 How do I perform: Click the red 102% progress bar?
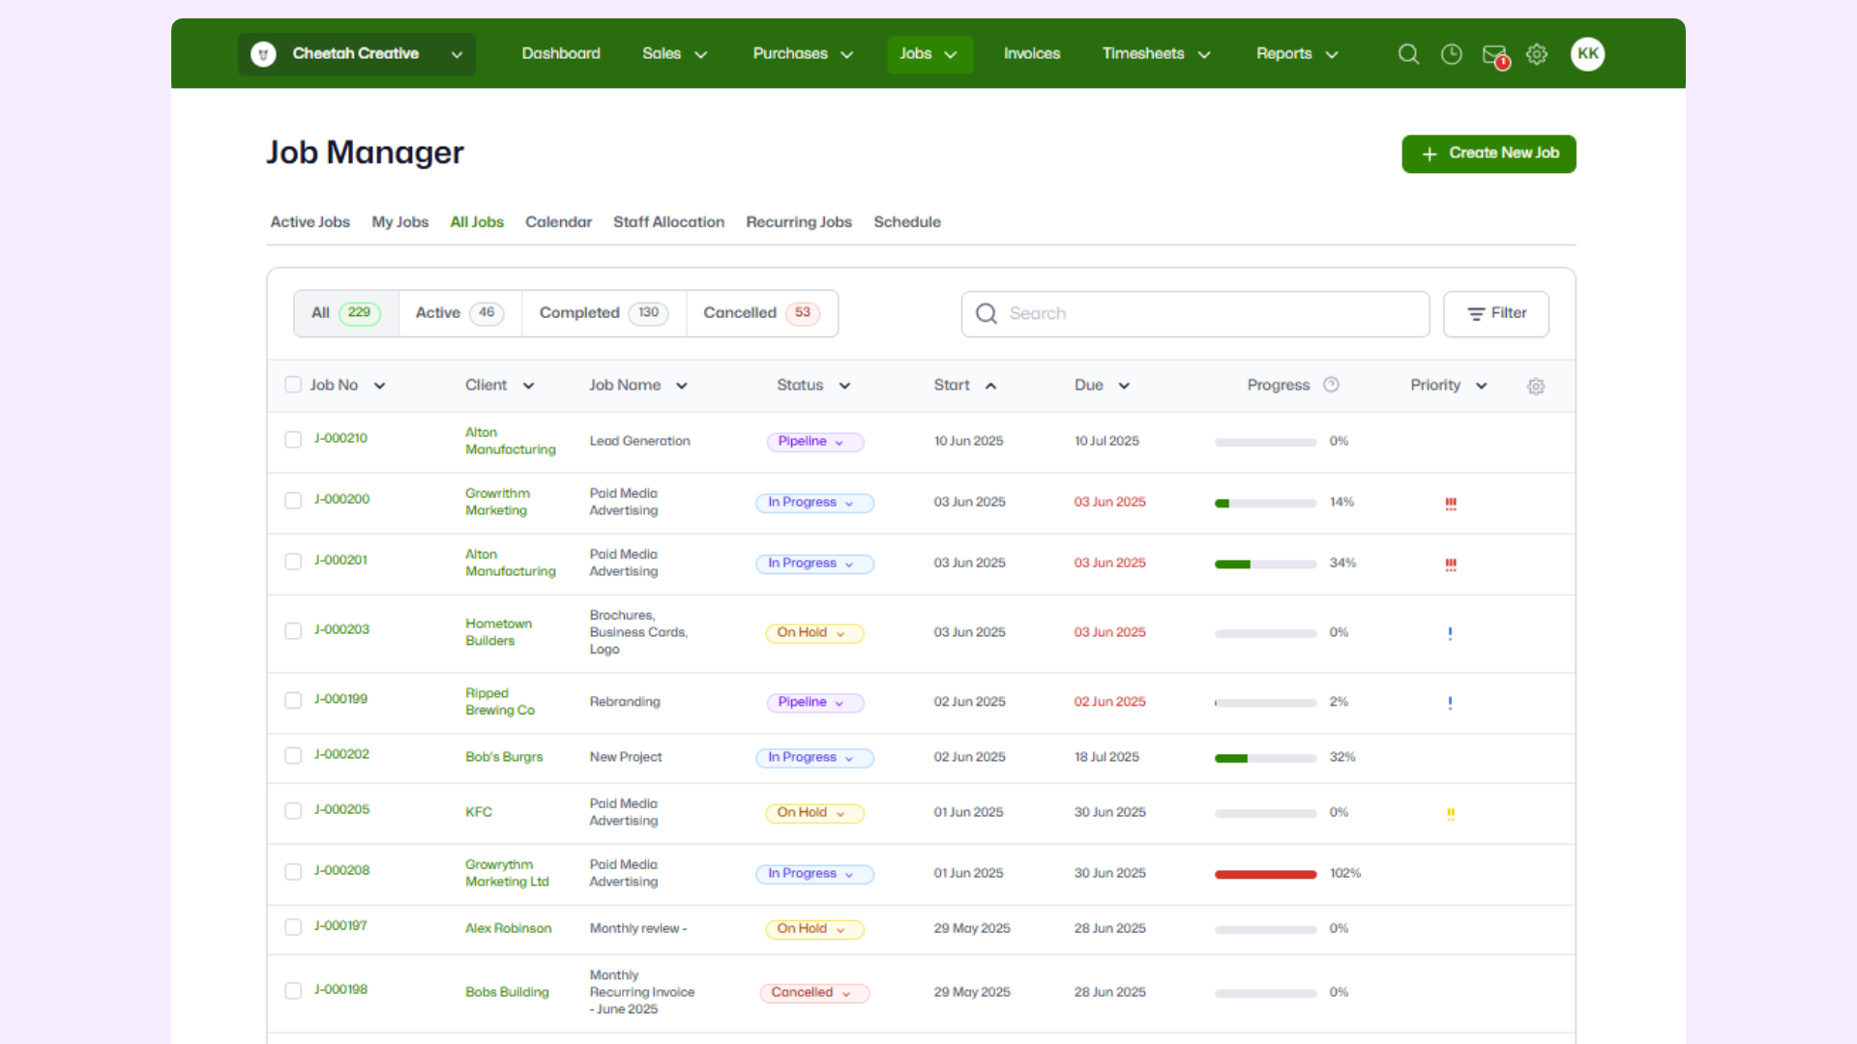1265,875
